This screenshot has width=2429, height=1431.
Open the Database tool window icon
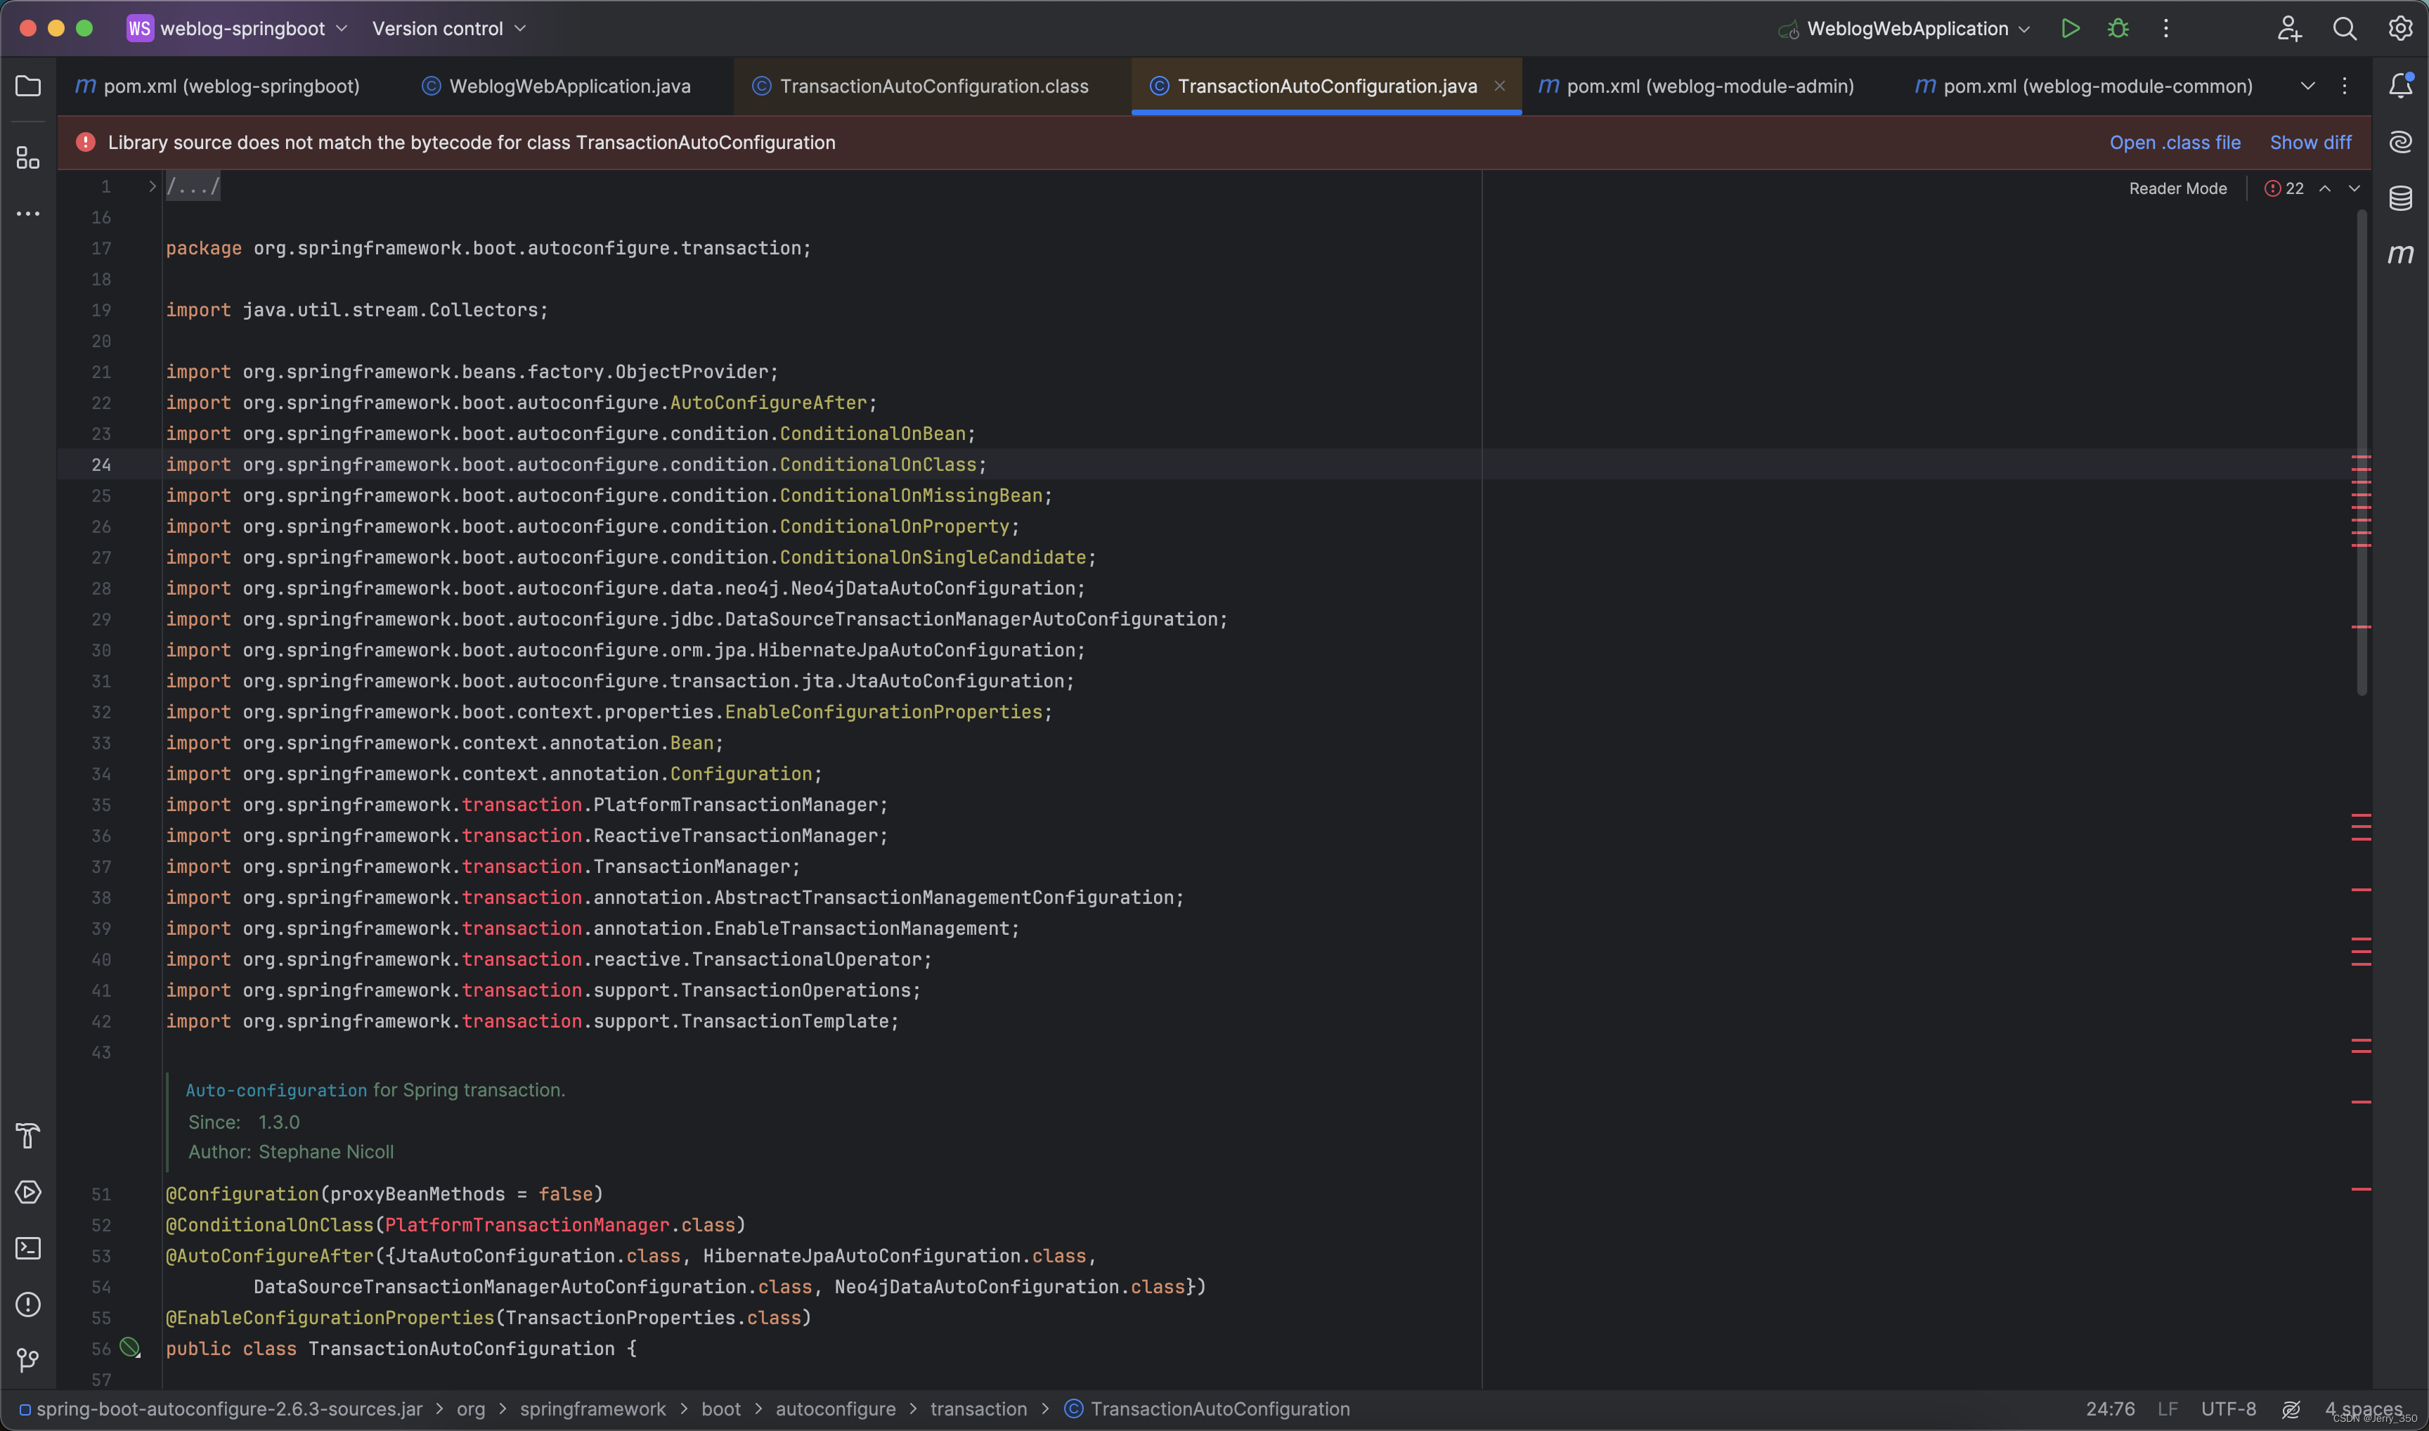coord(2400,199)
